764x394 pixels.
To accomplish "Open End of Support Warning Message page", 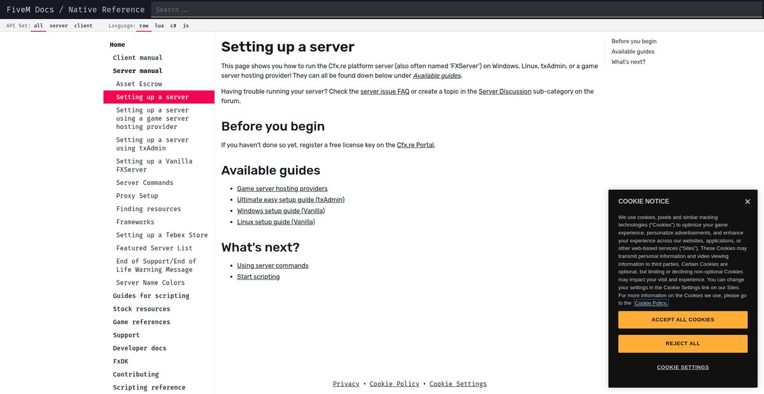I will tap(156, 266).
